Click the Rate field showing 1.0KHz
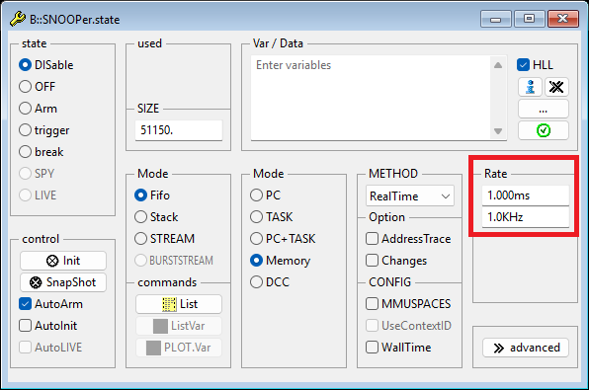This screenshot has height=390, width=589. tap(526, 217)
